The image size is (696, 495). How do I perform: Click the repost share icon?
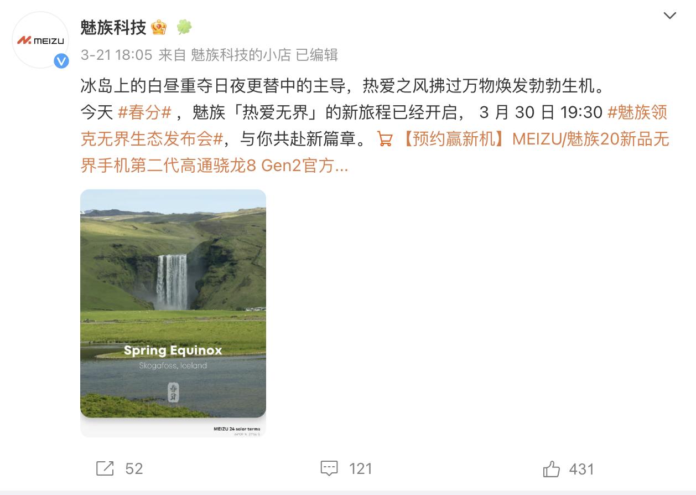coord(105,468)
